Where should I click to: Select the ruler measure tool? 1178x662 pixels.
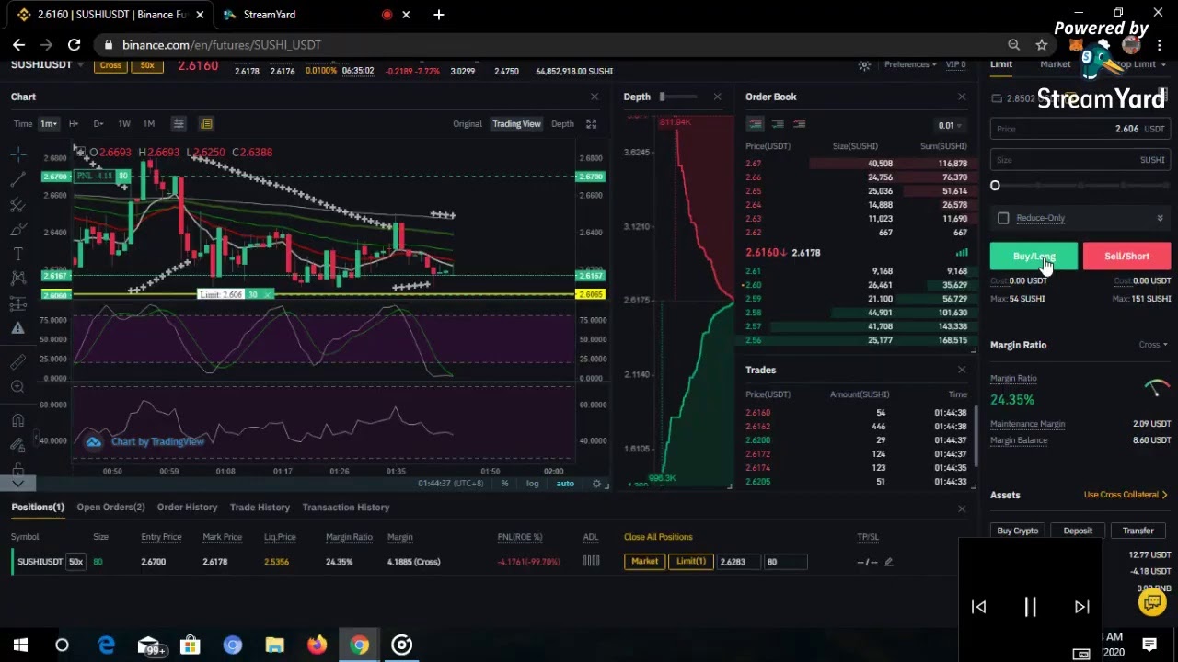pos(17,362)
